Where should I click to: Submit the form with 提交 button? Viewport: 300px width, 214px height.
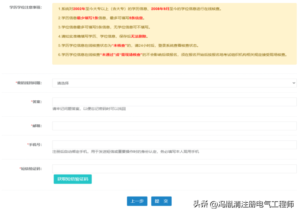(x=161, y=201)
